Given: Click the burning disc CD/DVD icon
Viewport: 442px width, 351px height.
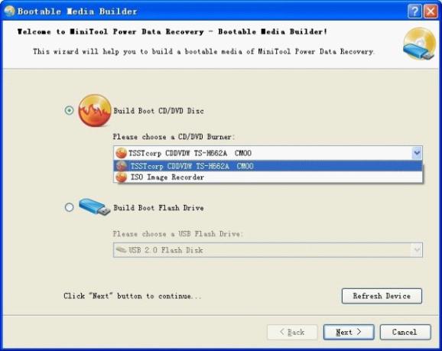Looking at the screenshot, I should (x=94, y=111).
